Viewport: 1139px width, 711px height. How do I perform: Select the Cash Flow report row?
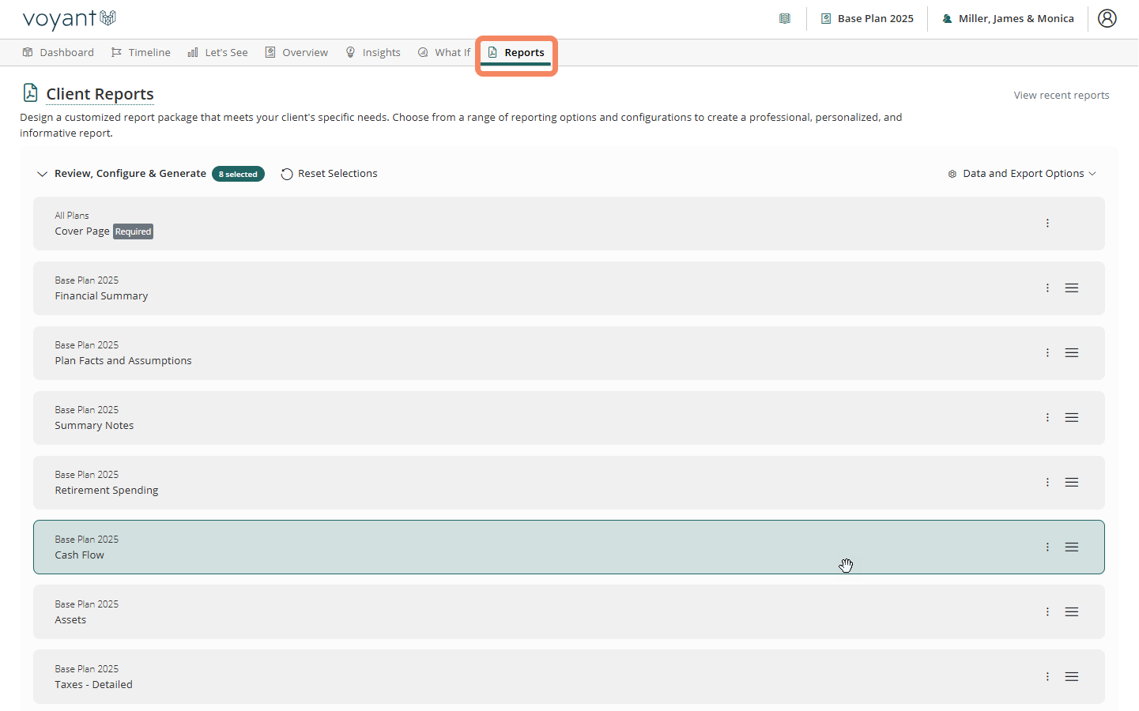click(474, 547)
